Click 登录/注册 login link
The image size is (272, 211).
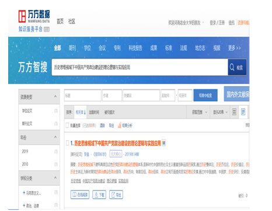point(217,23)
